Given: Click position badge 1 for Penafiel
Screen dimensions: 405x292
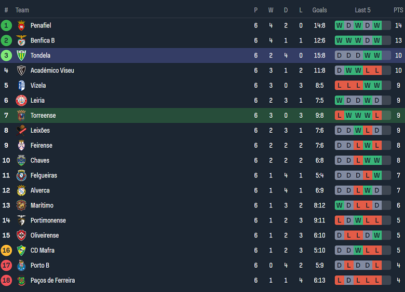Looking at the screenshot, I should point(6,25).
